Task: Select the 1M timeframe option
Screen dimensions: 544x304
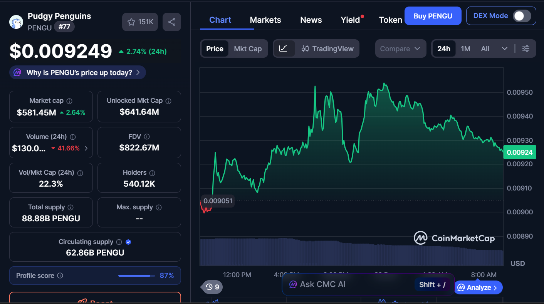Action: [x=465, y=48]
